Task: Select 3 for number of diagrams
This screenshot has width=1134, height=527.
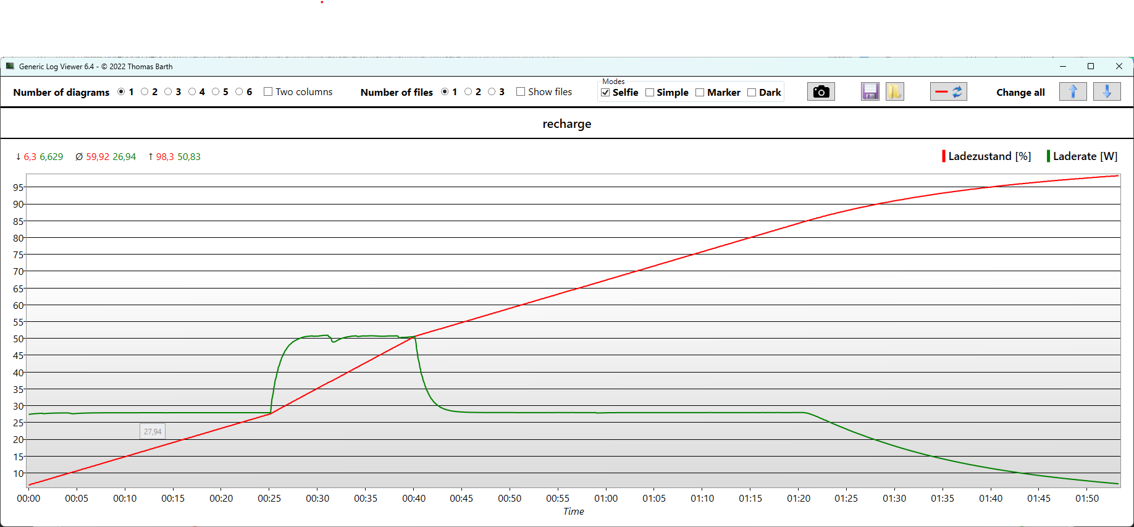Action: 168,92
